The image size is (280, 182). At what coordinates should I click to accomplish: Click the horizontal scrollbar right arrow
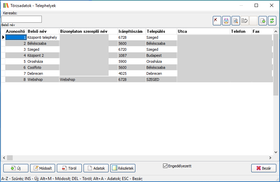pyautogui.click(x=270, y=158)
